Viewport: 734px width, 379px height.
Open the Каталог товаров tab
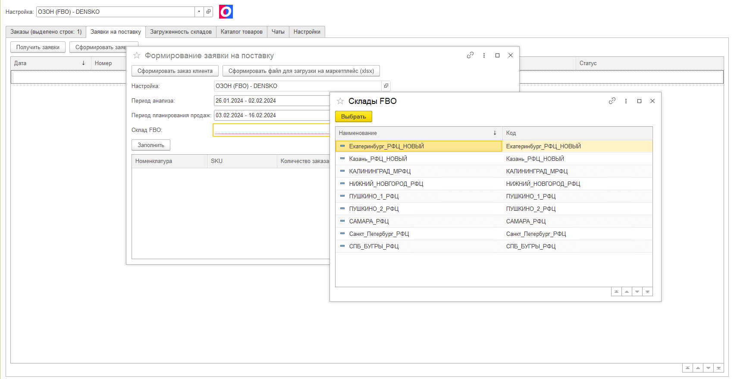[242, 32]
